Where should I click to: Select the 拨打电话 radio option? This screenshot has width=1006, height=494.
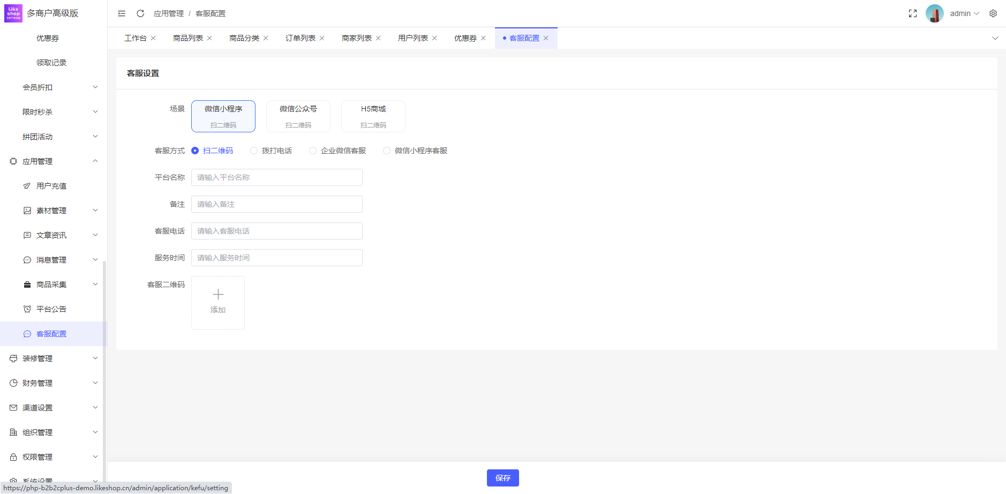click(254, 151)
